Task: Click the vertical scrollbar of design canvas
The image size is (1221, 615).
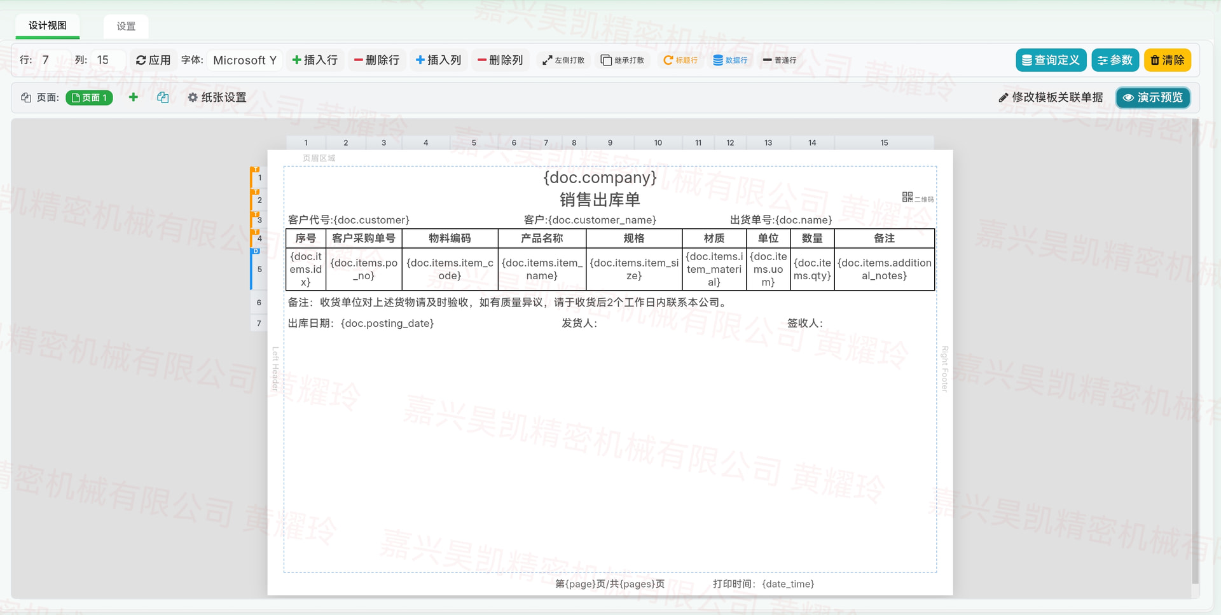Action: click(x=1195, y=352)
